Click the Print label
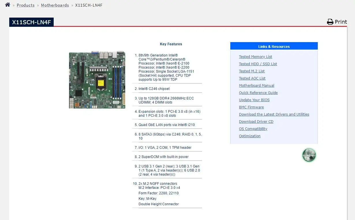 (x=341, y=22)
